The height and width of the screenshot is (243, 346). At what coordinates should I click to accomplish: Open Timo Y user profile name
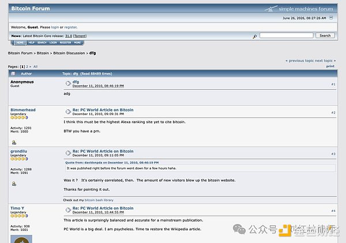[17, 208]
